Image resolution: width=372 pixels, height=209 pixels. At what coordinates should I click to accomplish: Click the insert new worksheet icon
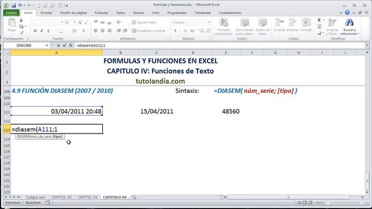tap(134, 197)
